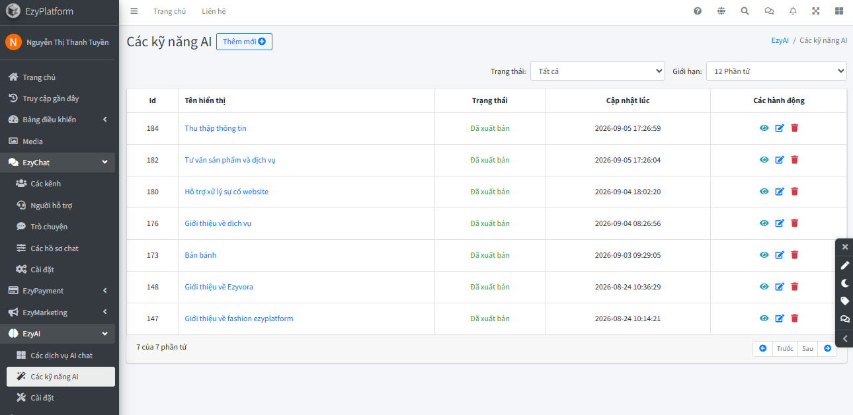Click the EzyAI breadcrumb link
This screenshot has width=853, height=415.
pos(780,40)
